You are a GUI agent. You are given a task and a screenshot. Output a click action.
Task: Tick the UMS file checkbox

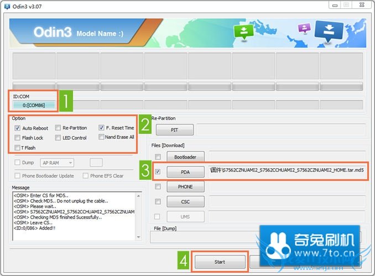157,216
